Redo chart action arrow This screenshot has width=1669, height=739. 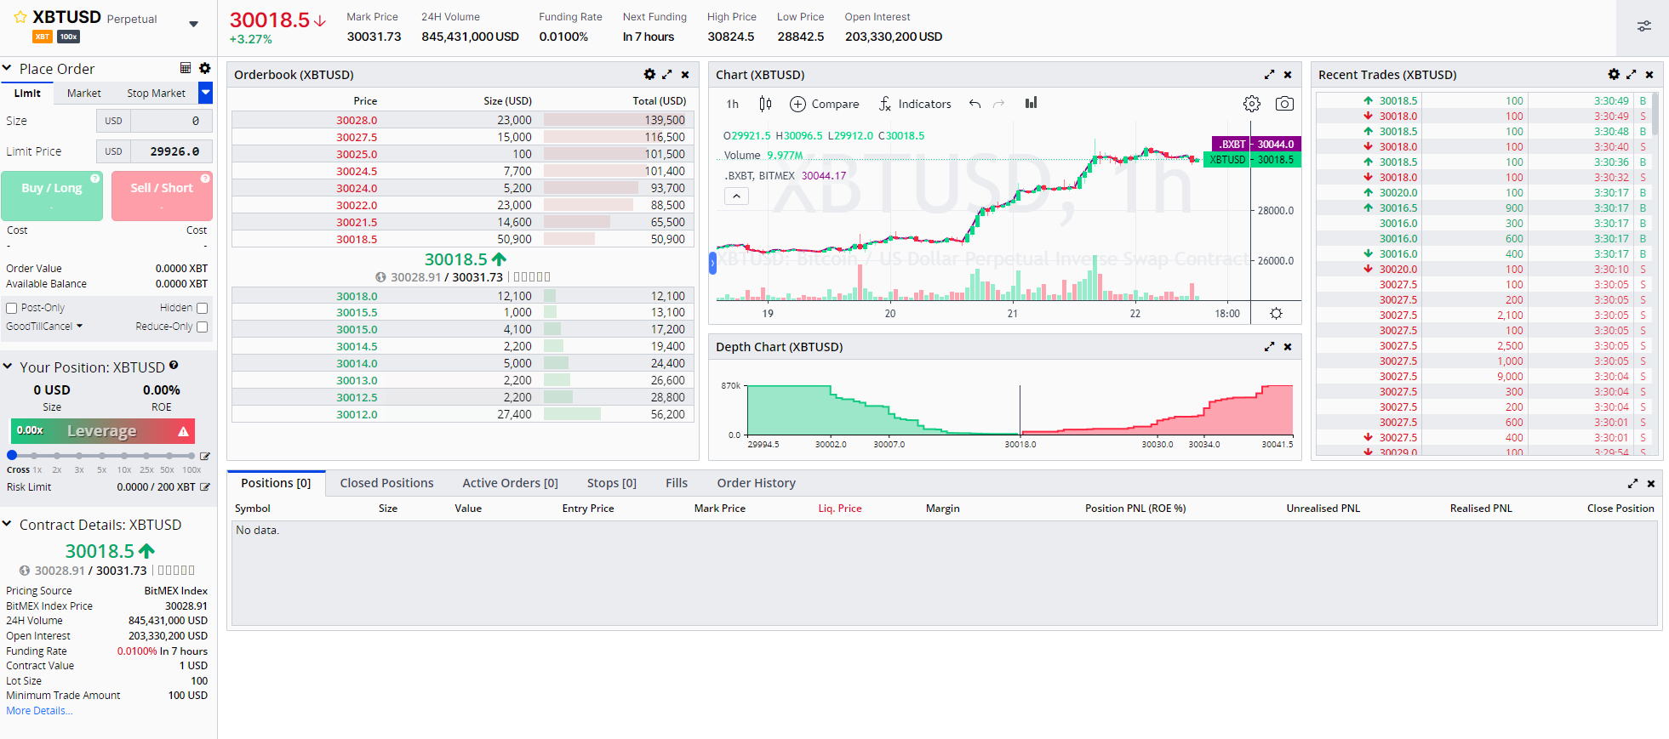coord(999,104)
